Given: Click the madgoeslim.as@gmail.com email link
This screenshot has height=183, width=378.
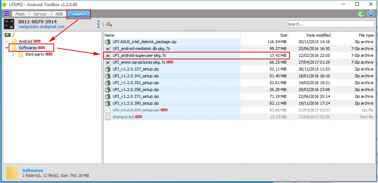Looking at the screenshot, I should coord(42,27).
